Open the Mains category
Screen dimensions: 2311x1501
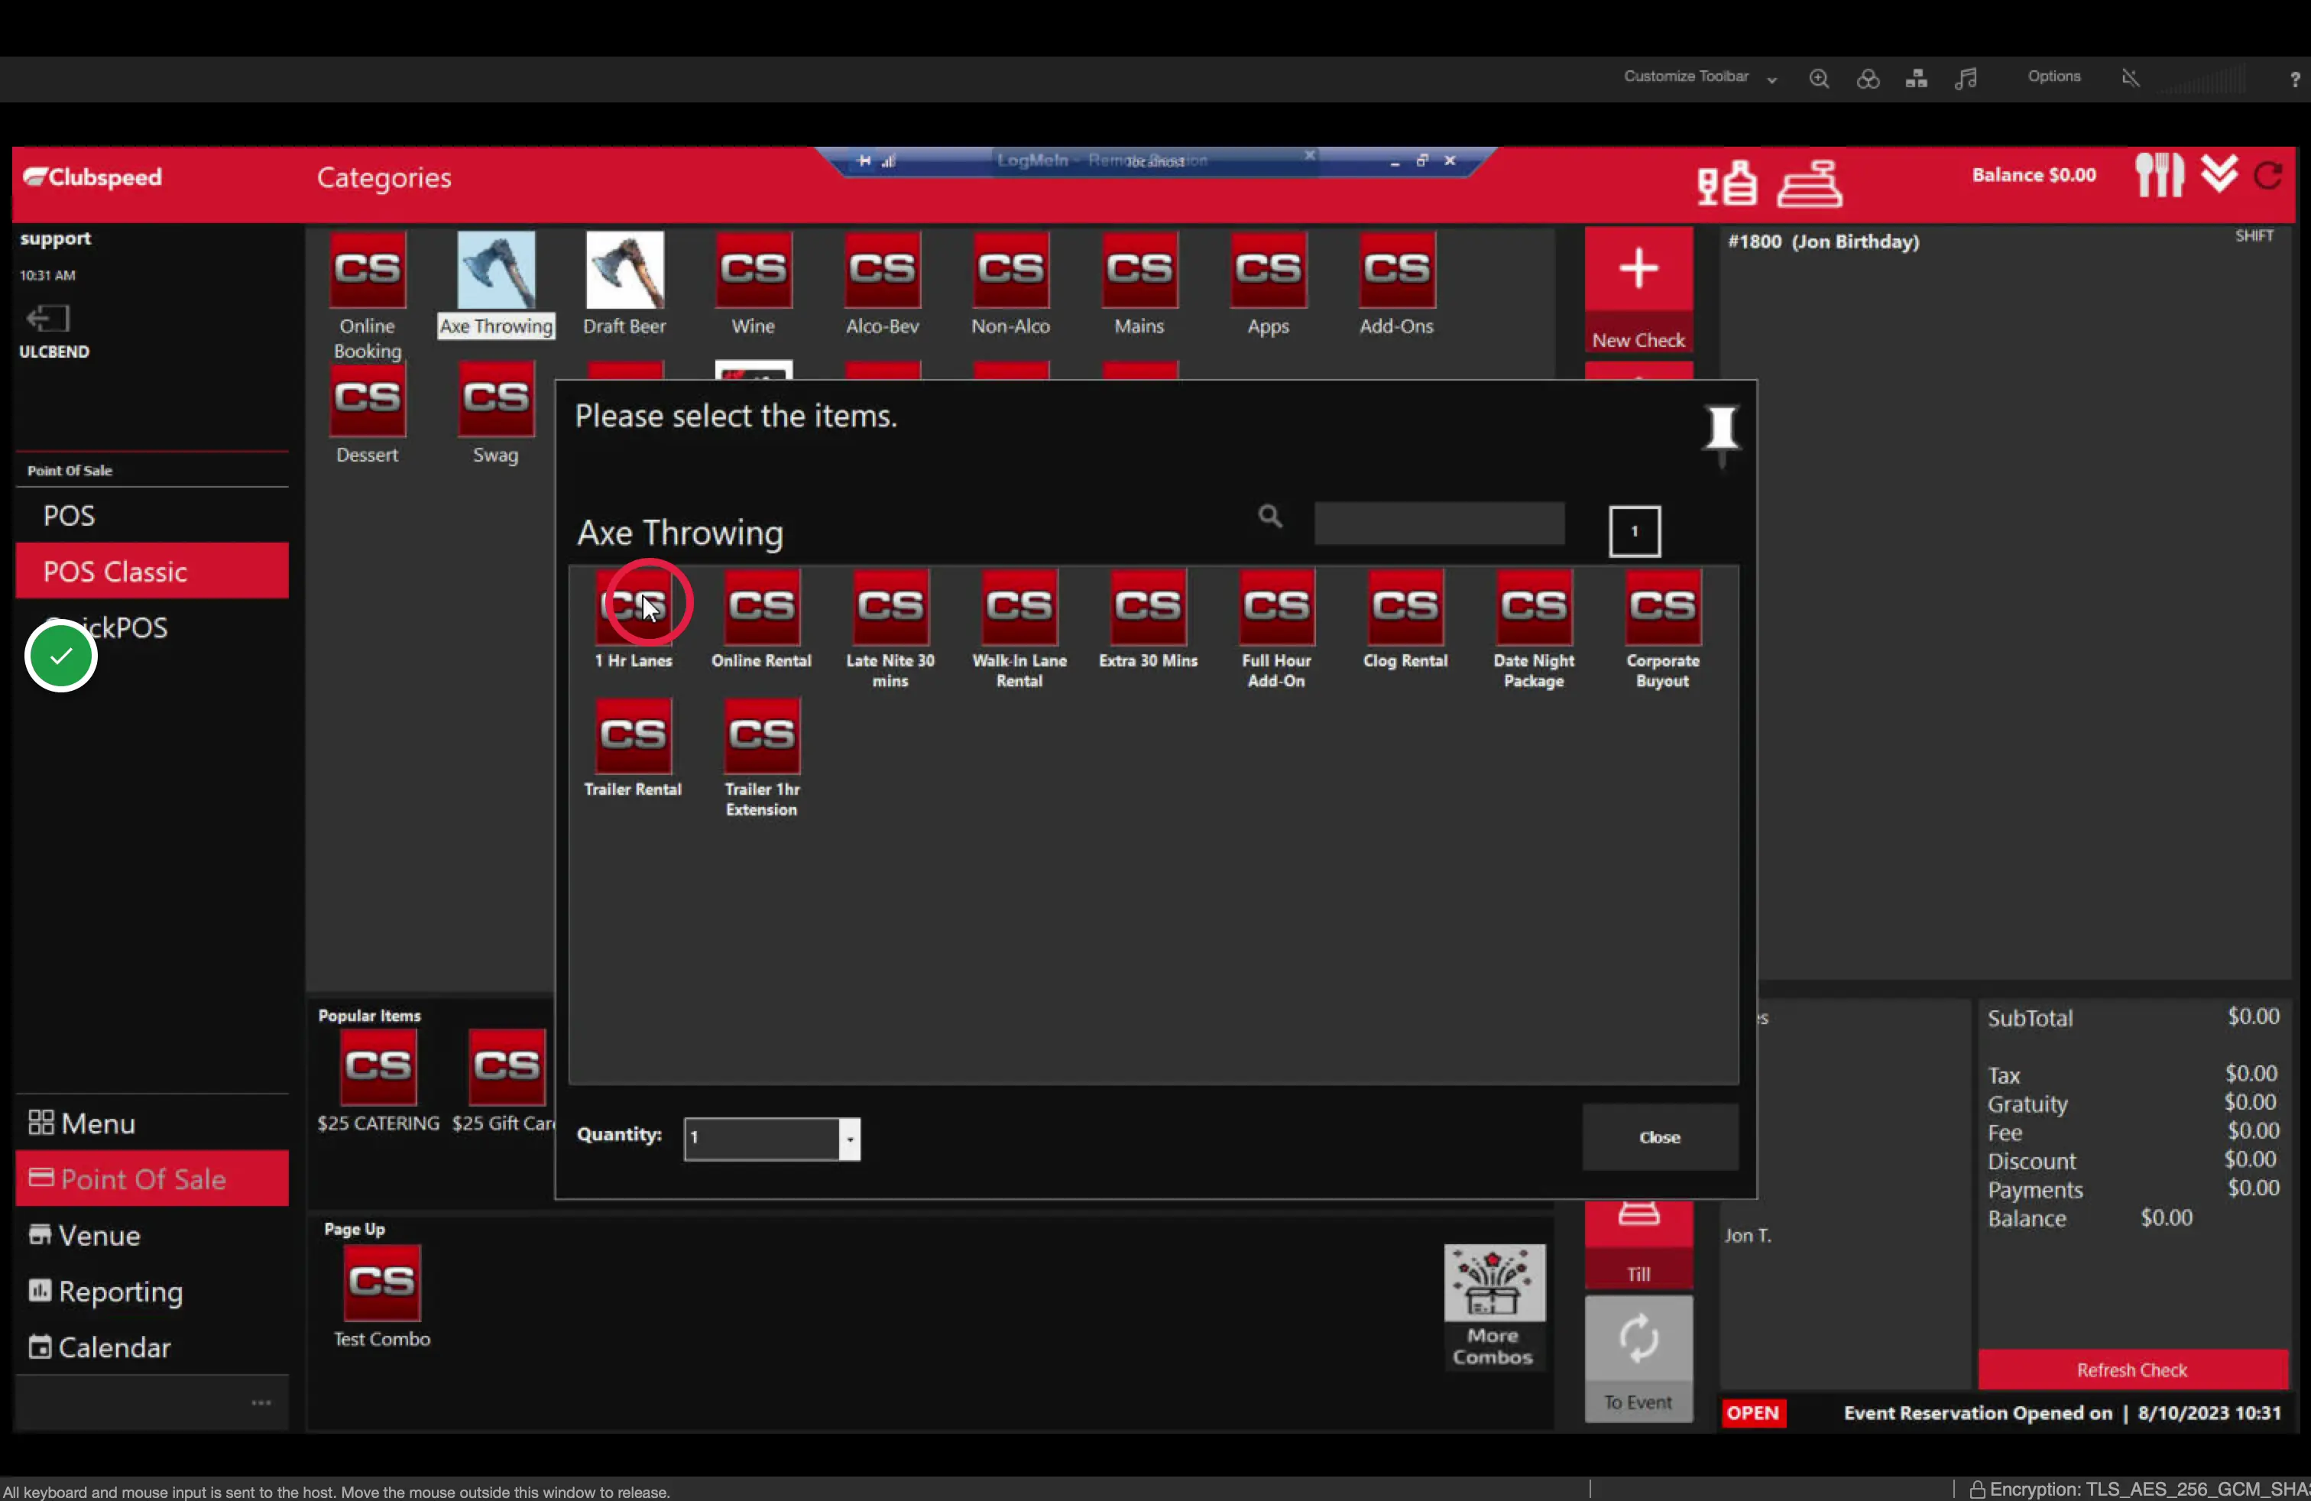point(1139,284)
